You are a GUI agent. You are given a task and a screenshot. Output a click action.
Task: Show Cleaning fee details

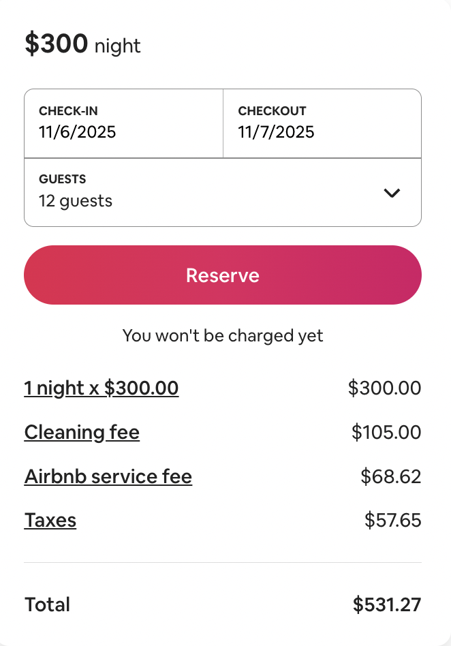[82, 432]
